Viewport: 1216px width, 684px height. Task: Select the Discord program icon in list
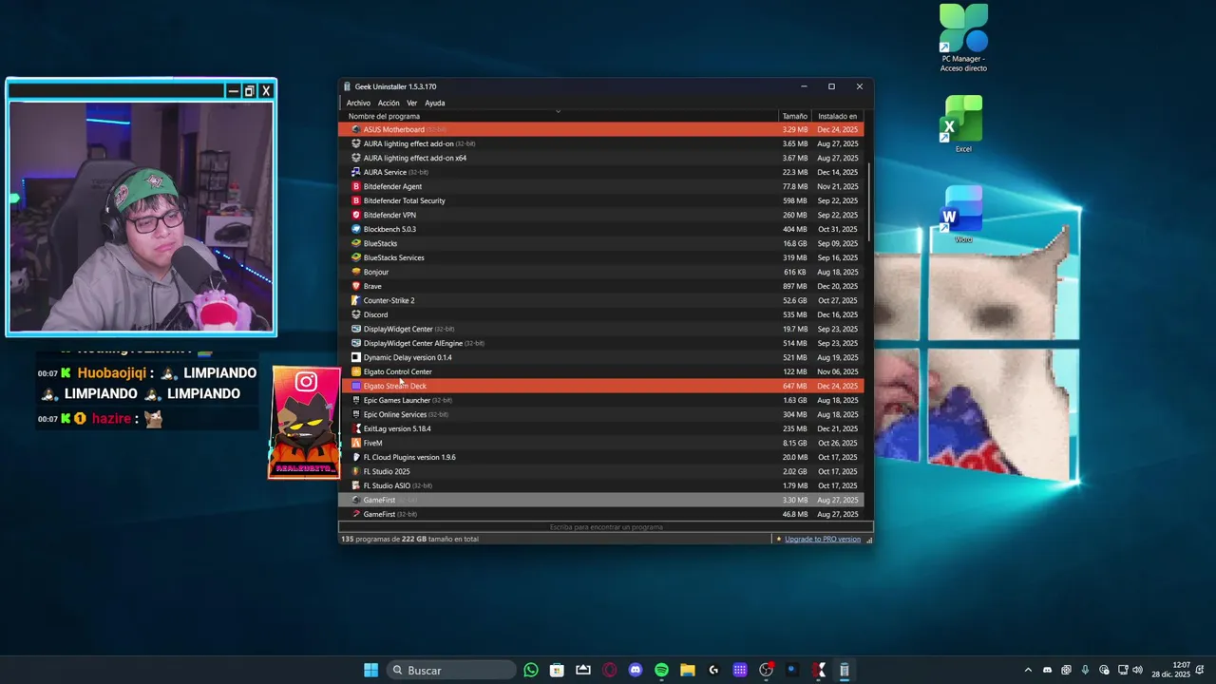[x=356, y=314]
